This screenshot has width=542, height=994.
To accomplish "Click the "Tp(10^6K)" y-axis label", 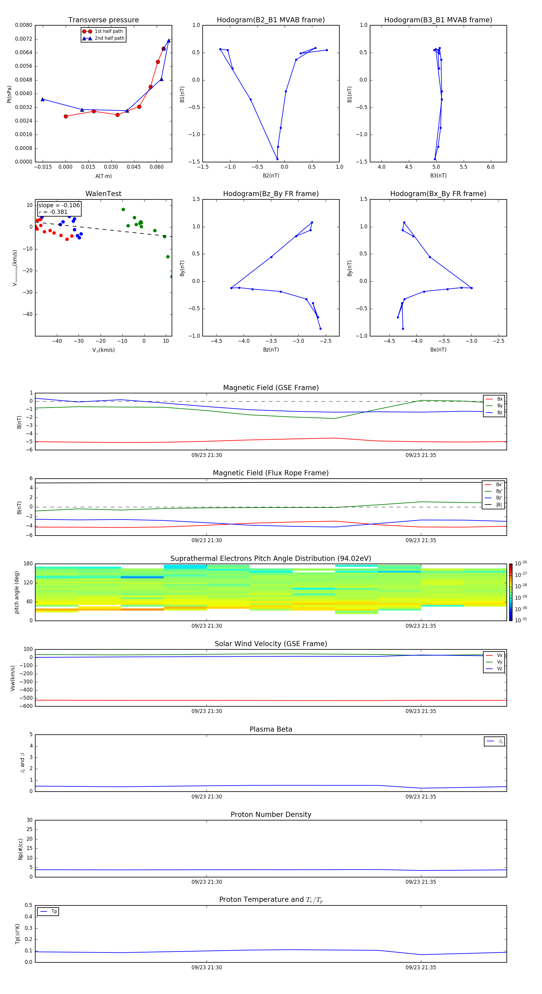I will tap(17, 934).
